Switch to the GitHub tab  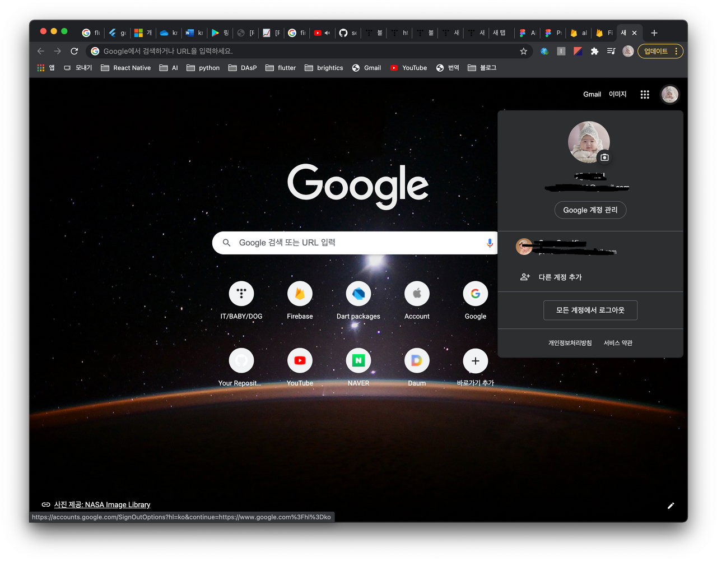pos(348,33)
